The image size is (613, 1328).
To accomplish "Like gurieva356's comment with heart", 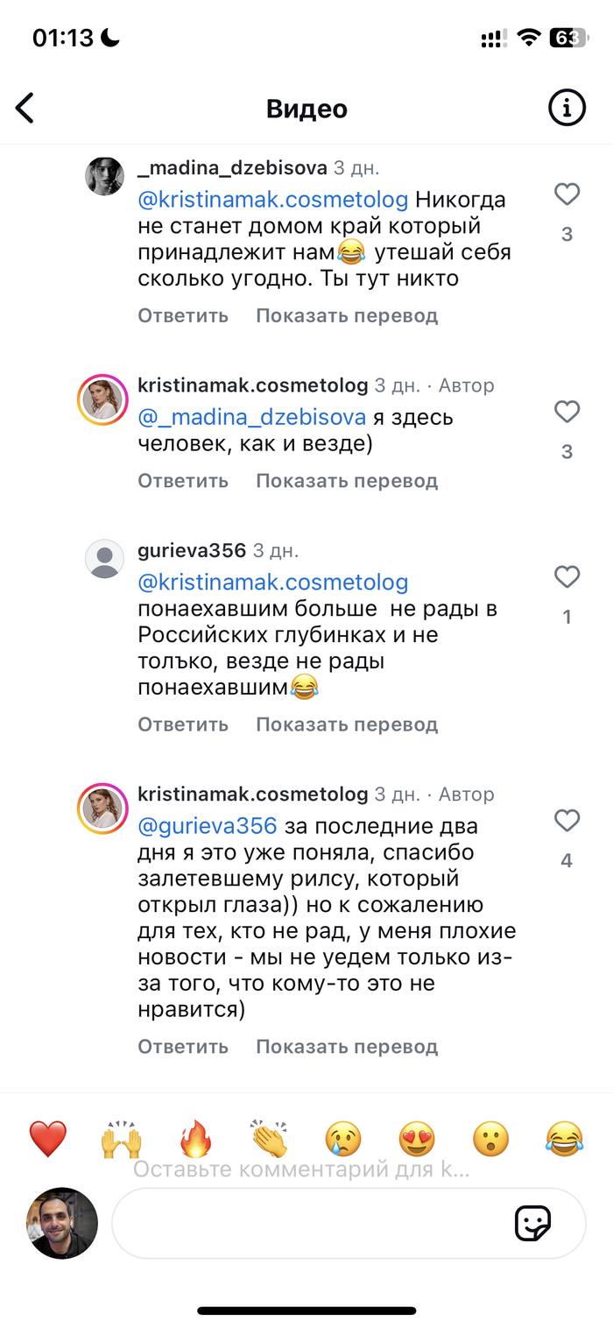I will [567, 576].
